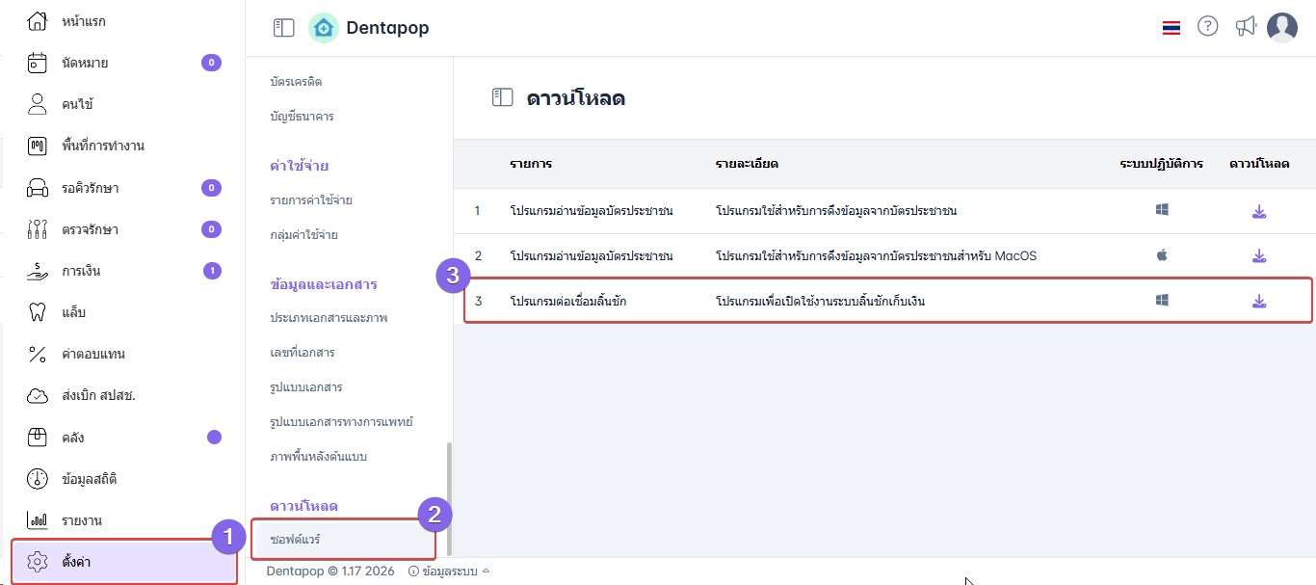Click ข้อมูลและเอกสาร section heading

coord(324,284)
